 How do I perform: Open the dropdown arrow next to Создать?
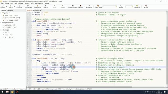pyautogui.click(x=6, y=7)
